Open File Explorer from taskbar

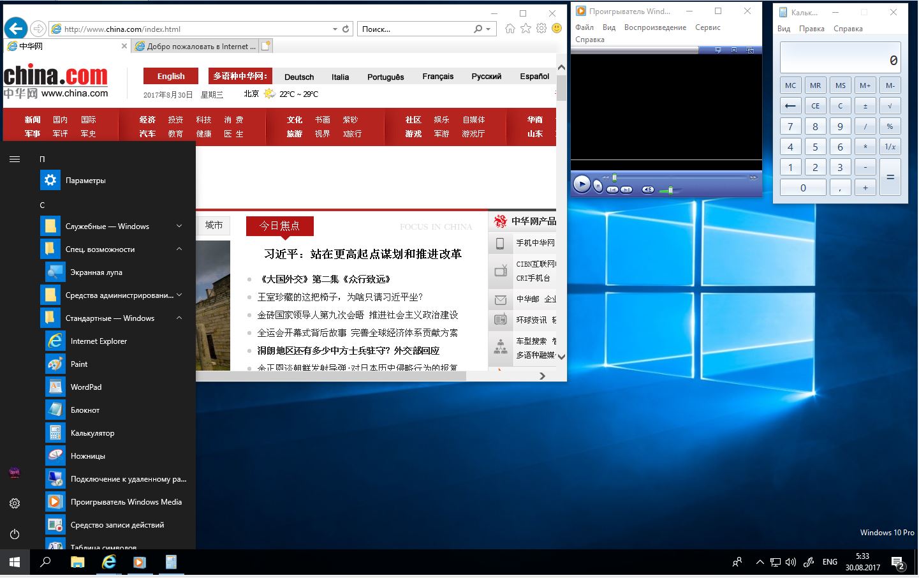click(77, 562)
